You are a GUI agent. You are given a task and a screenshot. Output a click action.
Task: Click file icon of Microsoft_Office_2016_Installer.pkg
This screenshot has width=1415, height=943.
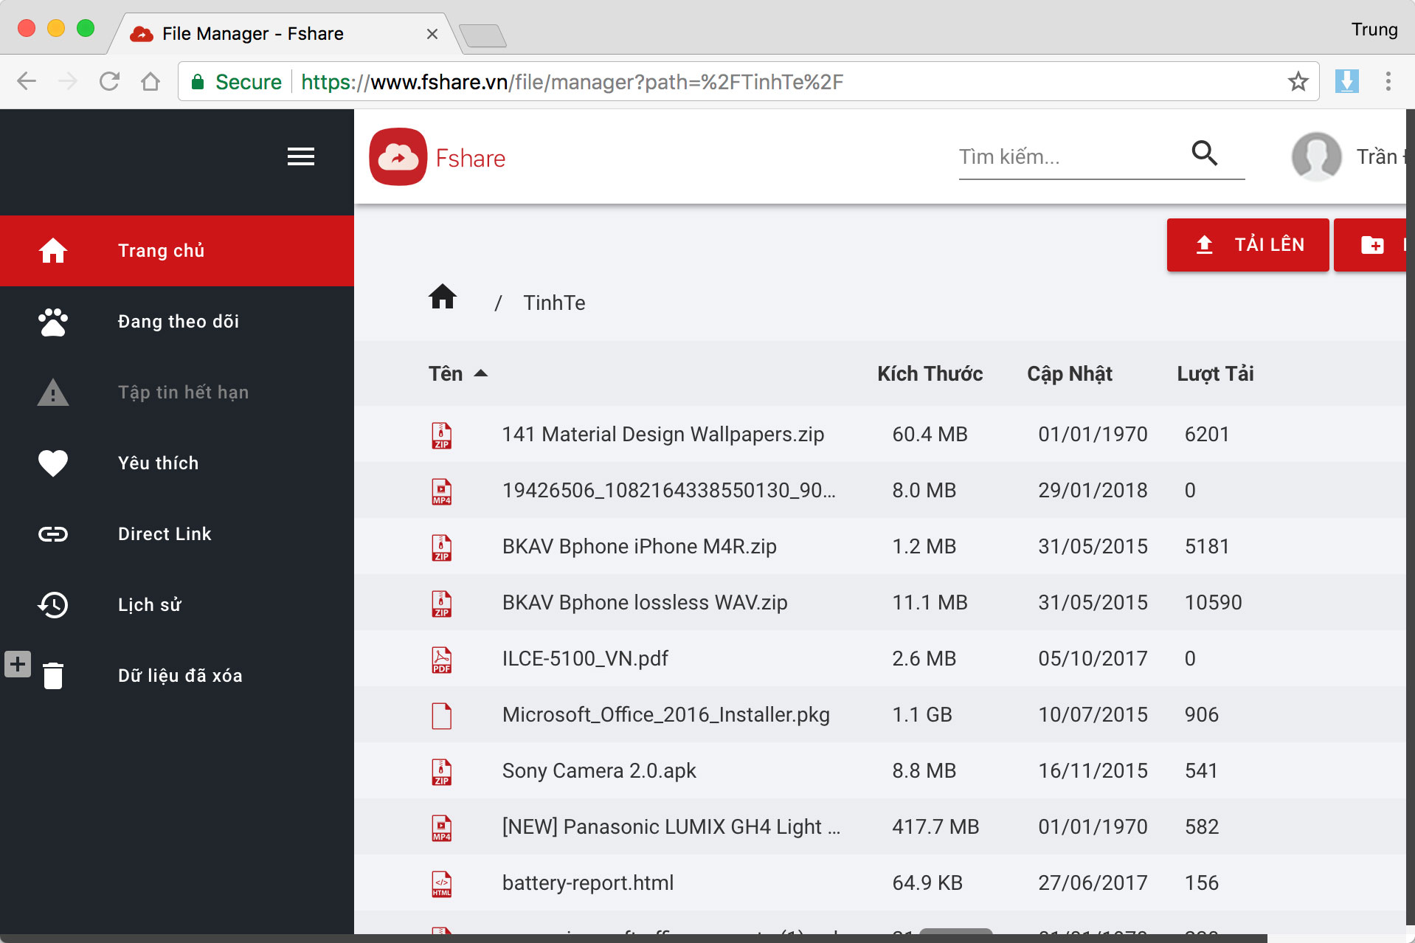pyautogui.click(x=442, y=716)
